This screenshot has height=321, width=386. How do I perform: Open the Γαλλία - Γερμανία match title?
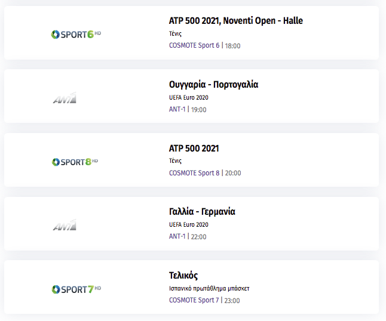pyautogui.click(x=202, y=211)
